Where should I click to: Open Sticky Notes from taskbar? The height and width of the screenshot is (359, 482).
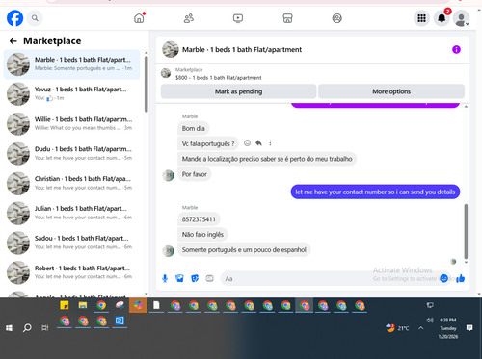65,305
